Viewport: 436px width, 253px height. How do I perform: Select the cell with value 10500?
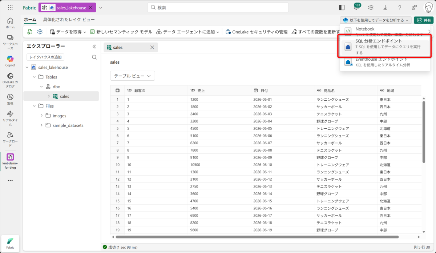click(219, 165)
